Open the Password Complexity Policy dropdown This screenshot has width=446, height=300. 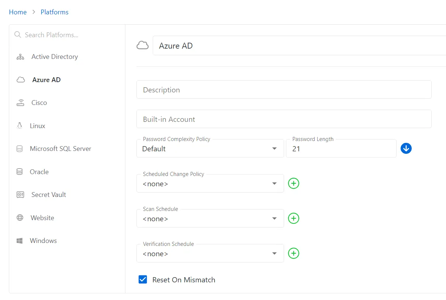coord(274,148)
